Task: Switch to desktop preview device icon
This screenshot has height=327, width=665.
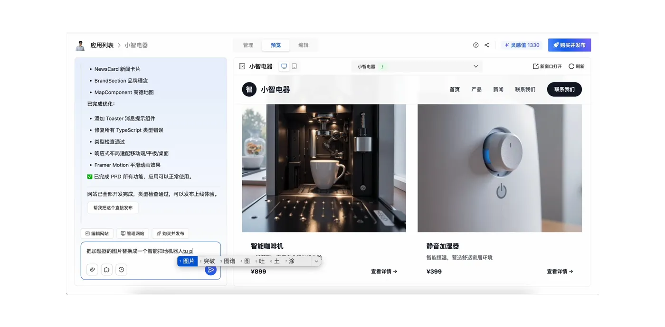Action: [x=284, y=66]
